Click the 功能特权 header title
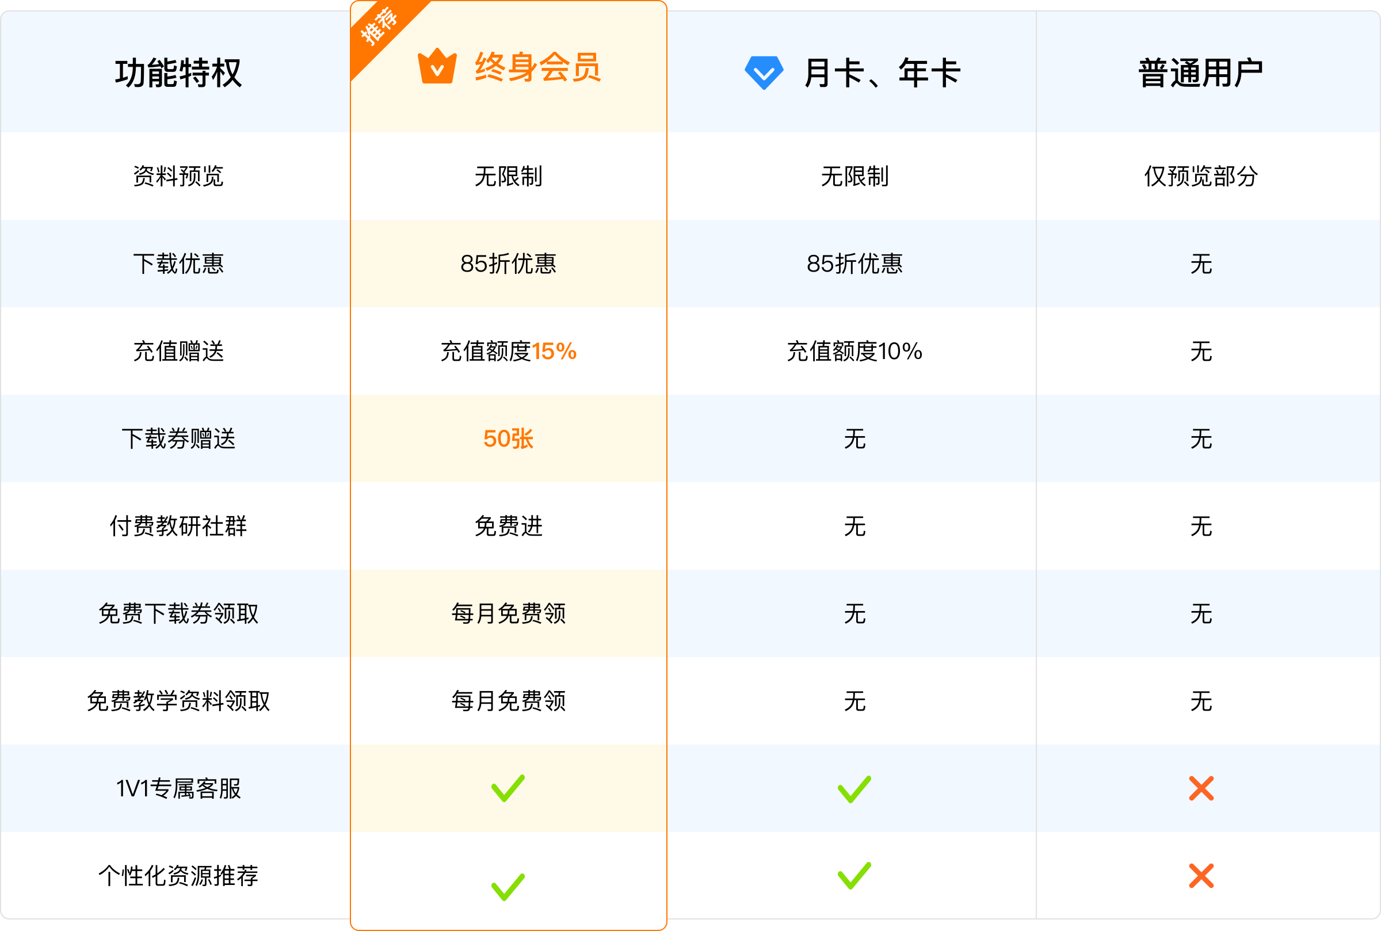 178,73
